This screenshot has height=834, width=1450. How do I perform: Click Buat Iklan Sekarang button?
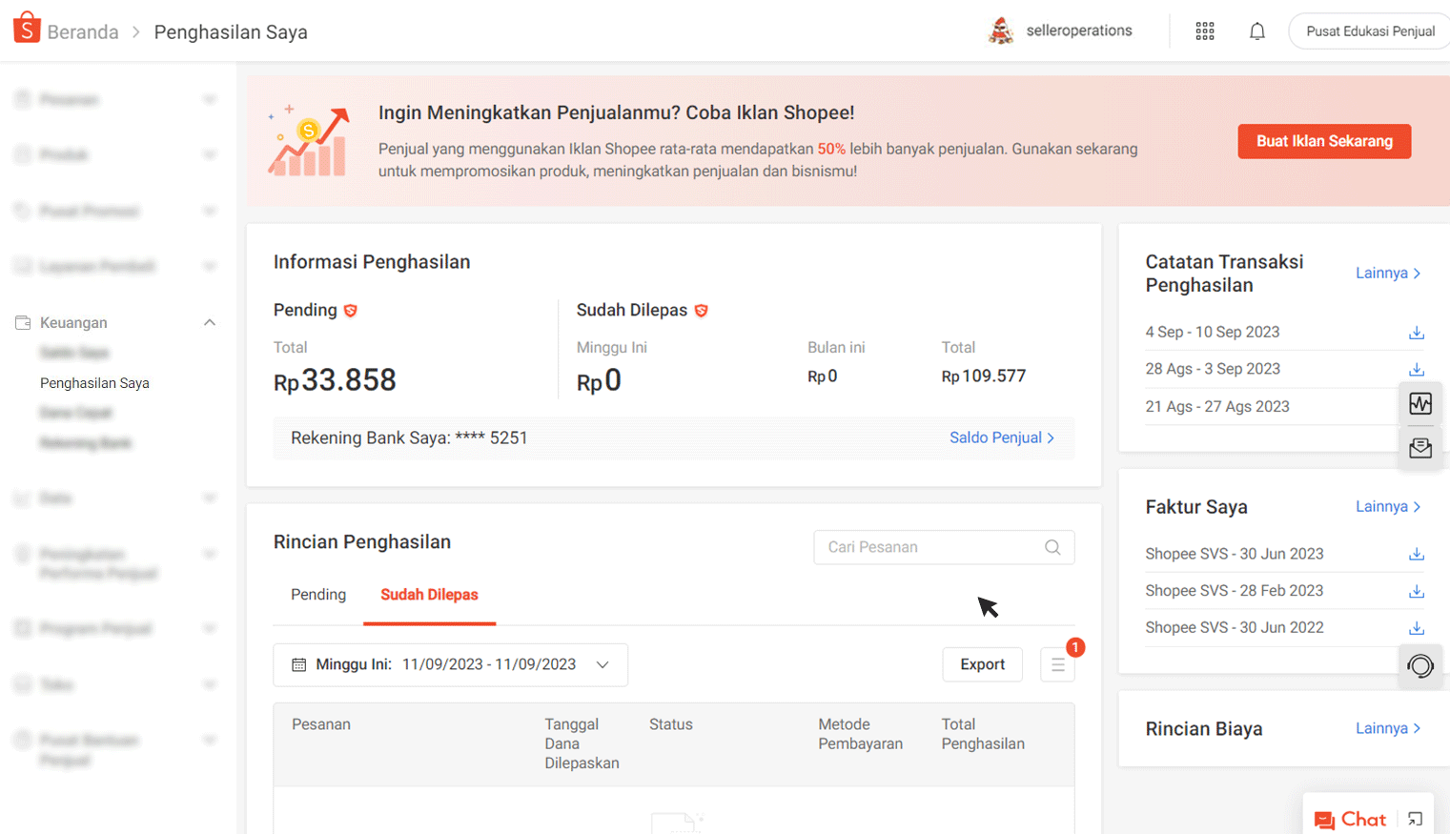click(x=1324, y=141)
